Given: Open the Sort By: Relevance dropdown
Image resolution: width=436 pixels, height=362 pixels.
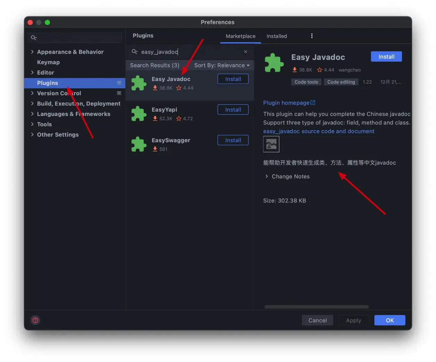Looking at the screenshot, I should [222, 65].
